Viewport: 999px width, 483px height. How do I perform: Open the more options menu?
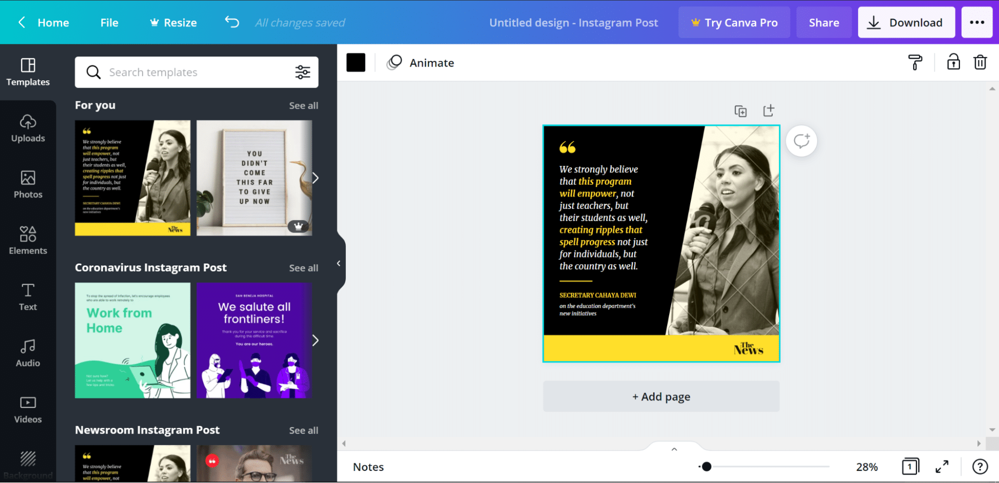pos(977,22)
